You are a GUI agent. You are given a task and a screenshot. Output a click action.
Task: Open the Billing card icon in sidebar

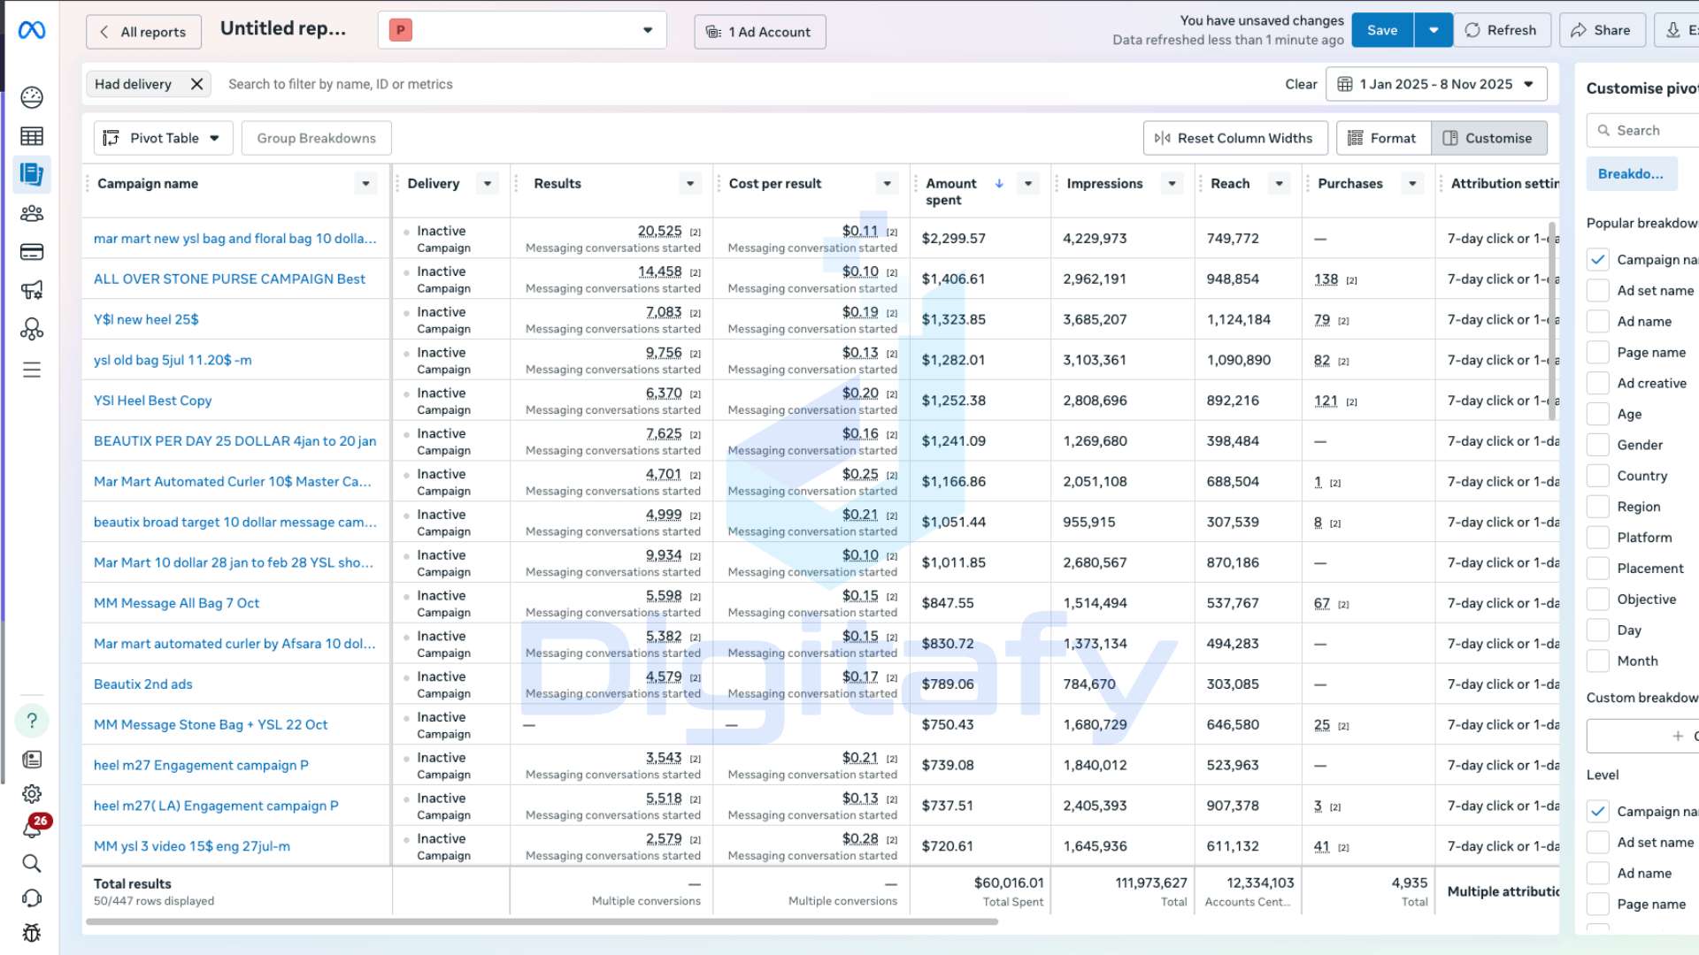click(x=32, y=252)
